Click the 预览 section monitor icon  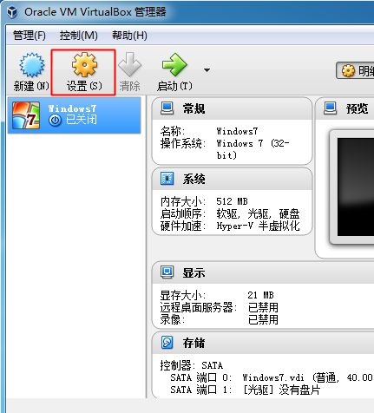coord(331,108)
